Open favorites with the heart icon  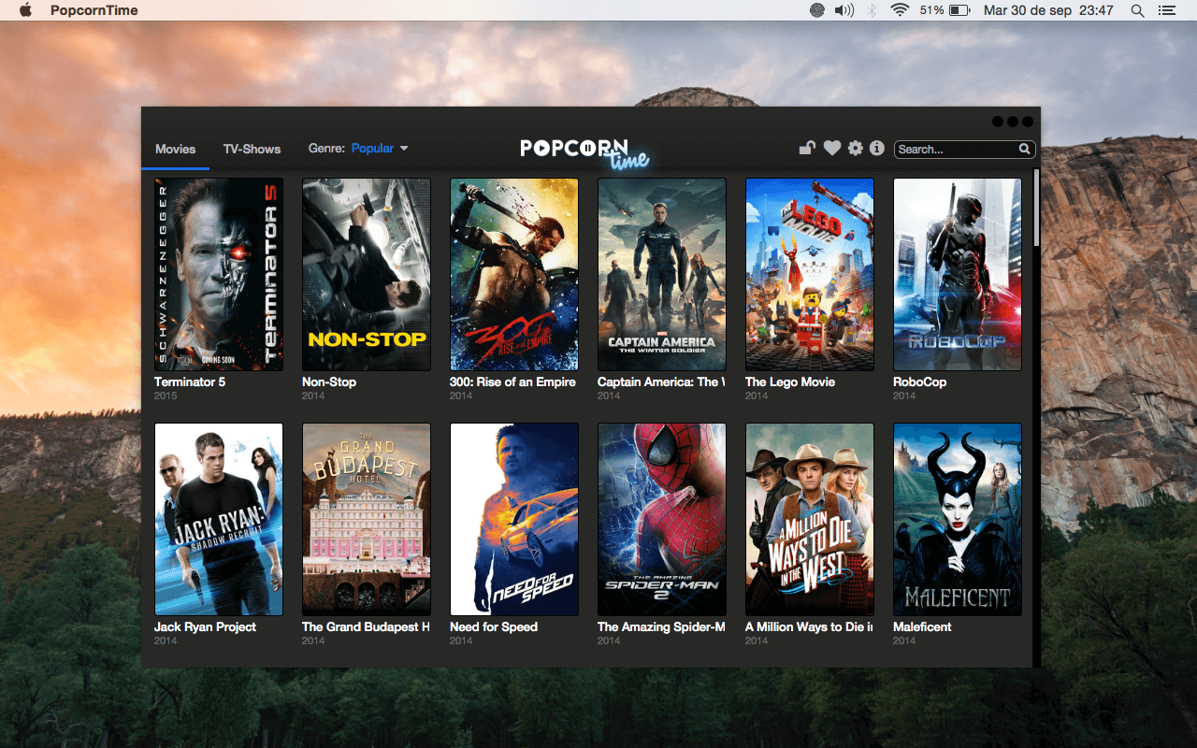(831, 148)
